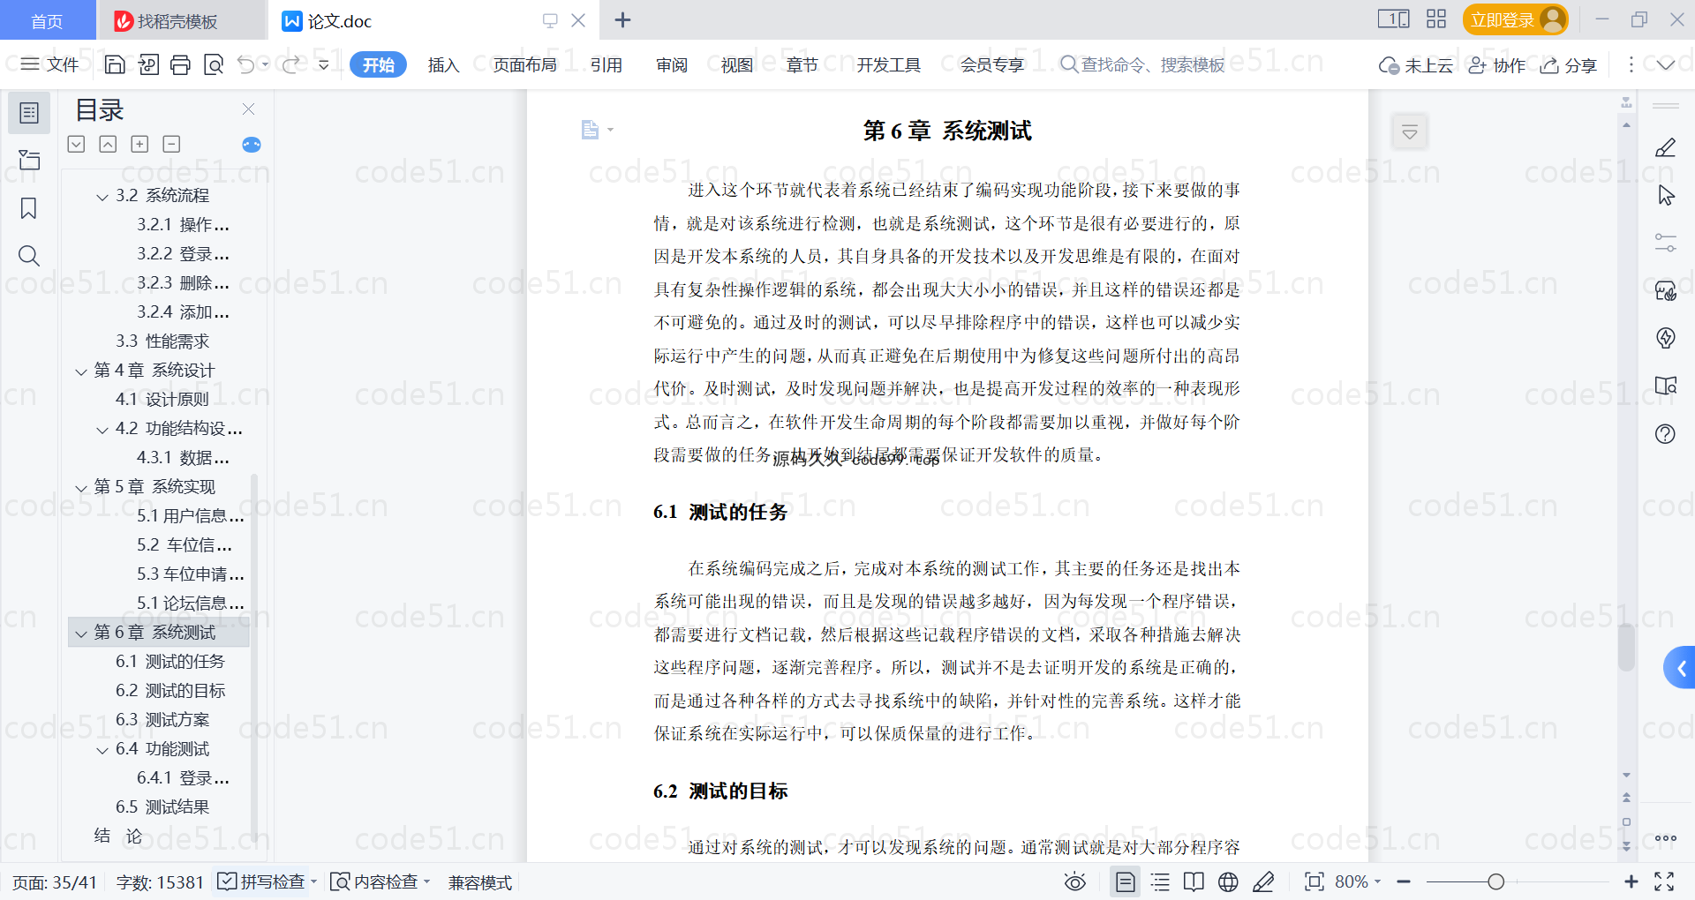Click the eye protection mode icon
This screenshot has width=1695, height=900.
click(x=1075, y=881)
